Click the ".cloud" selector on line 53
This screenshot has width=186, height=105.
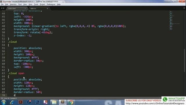(12, 42)
